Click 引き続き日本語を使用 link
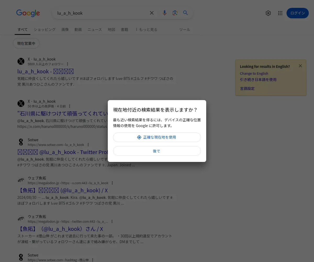This screenshot has height=262, width=314. (x=258, y=79)
